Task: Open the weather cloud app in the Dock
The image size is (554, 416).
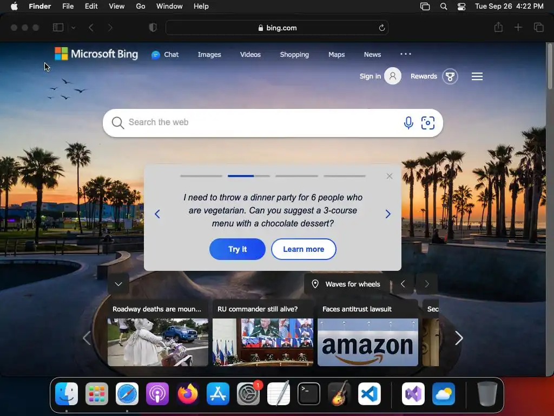Action: pos(444,394)
